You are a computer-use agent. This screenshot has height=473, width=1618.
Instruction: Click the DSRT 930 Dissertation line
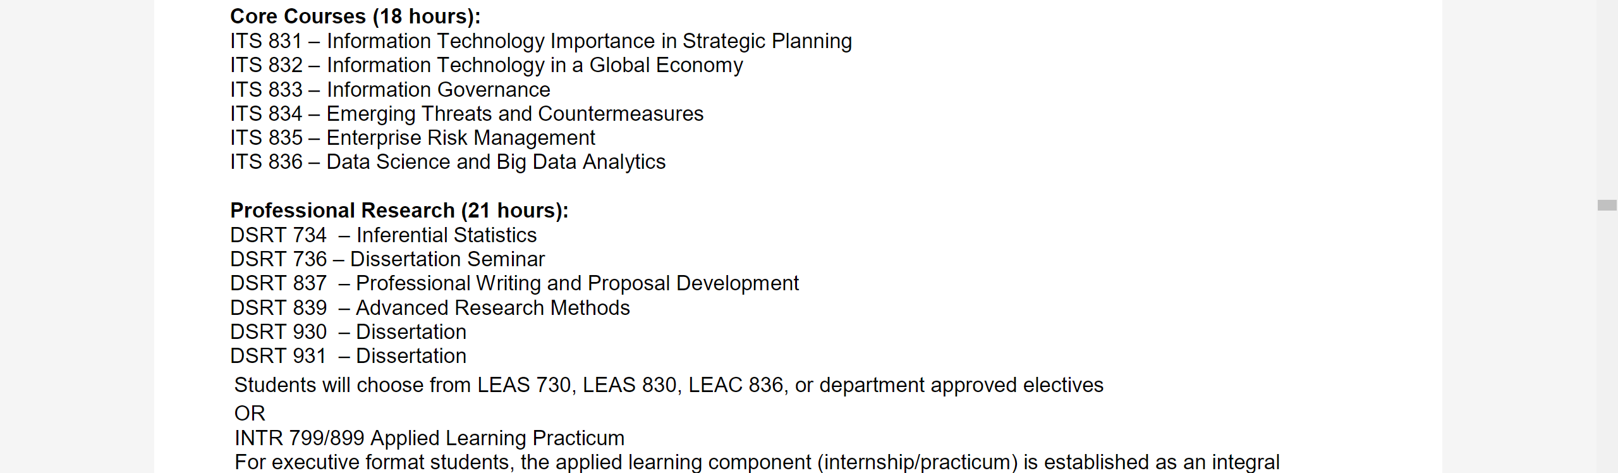[x=348, y=332]
